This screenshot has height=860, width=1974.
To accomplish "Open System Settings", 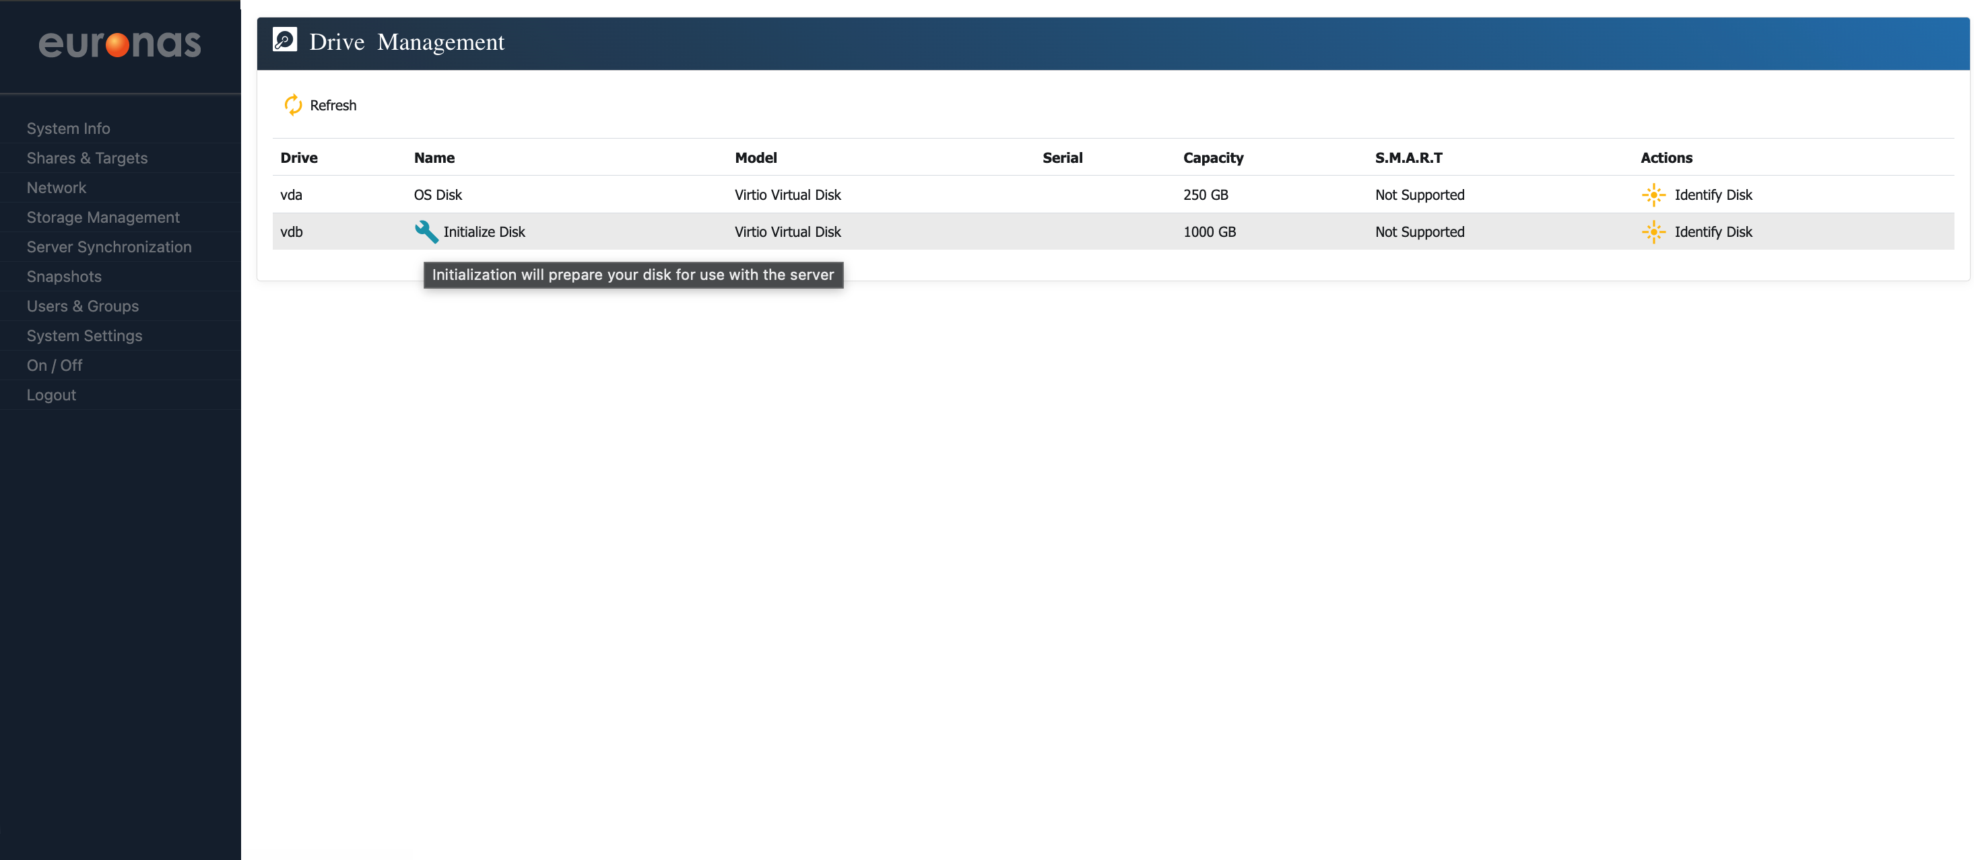I will click(84, 335).
